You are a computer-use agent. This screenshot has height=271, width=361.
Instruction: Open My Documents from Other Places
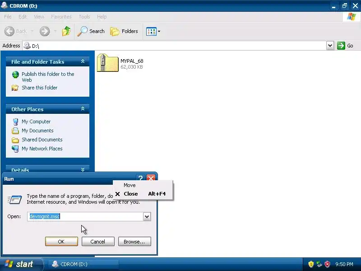(x=37, y=131)
